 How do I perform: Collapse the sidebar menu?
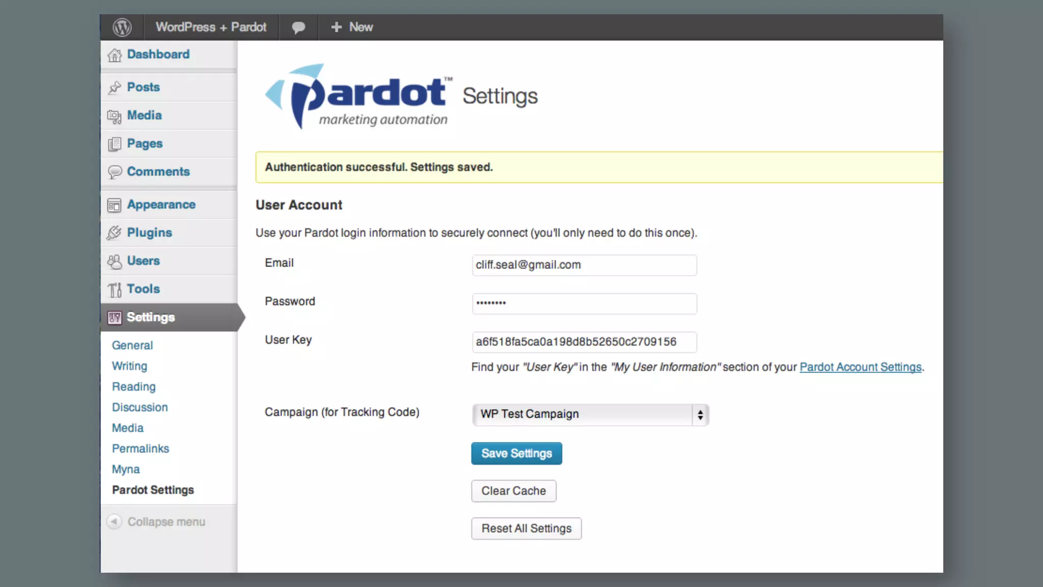[x=156, y=522]
